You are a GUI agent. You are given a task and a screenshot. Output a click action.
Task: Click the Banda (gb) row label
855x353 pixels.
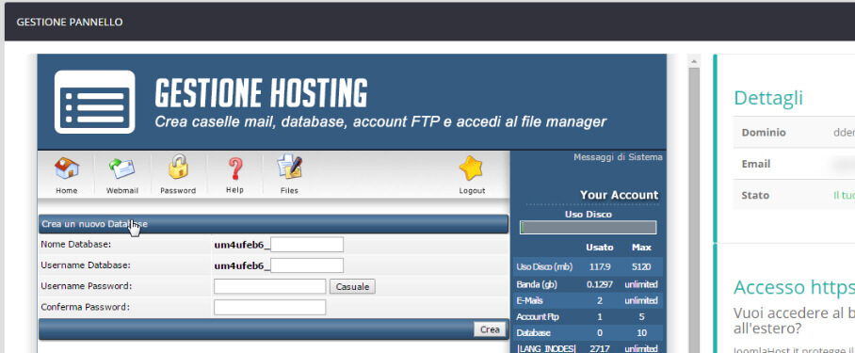click(536, 284)
